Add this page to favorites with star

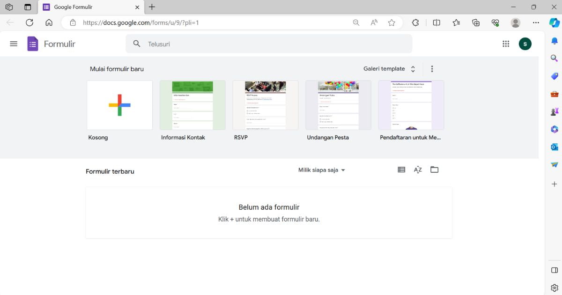[x=392, y=22]
